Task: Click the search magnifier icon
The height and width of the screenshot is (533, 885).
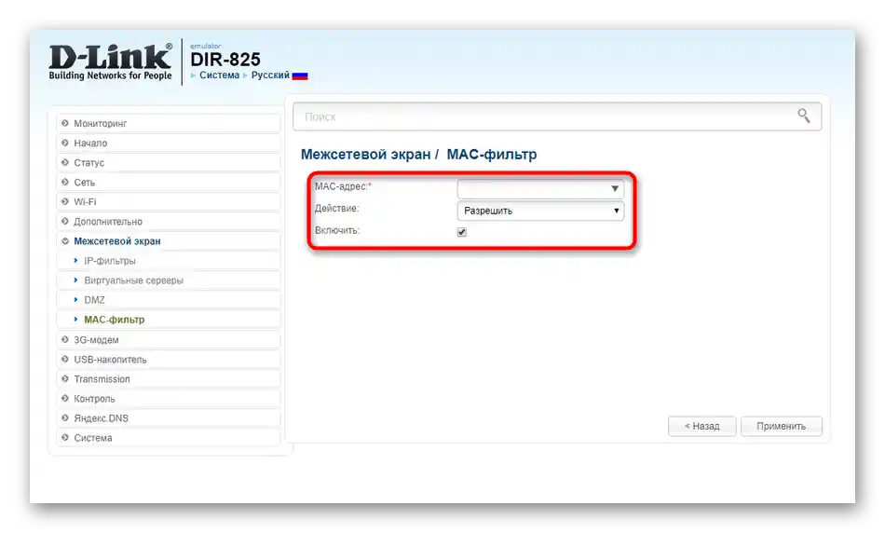Action: click(x=804, y=116)
